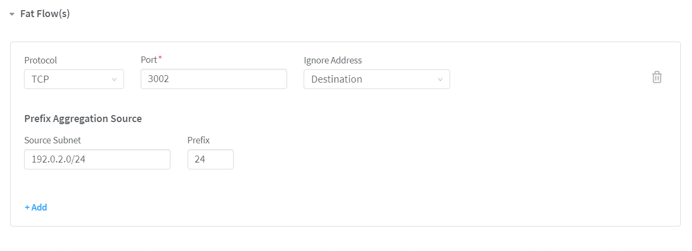This screenshot has width=692, height=251.
Task: Open the Protocol dropdown showing TCP
Action: (74, 79)
